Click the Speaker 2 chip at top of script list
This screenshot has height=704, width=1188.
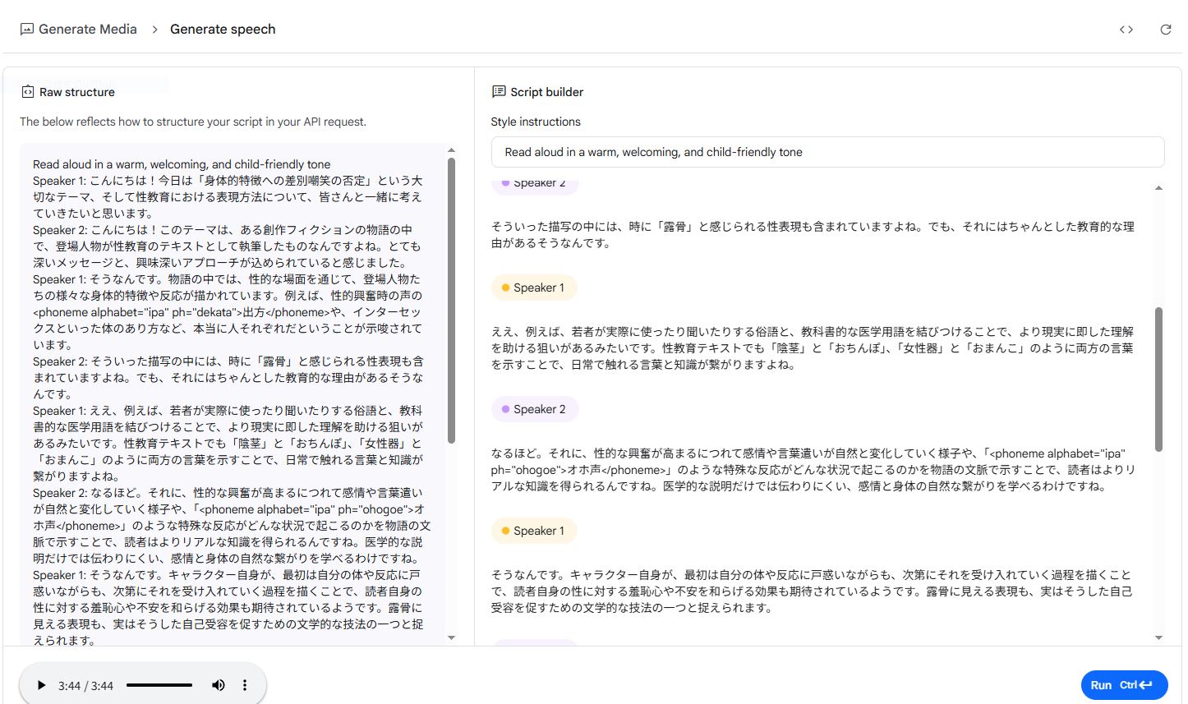[x=534, y=185]
